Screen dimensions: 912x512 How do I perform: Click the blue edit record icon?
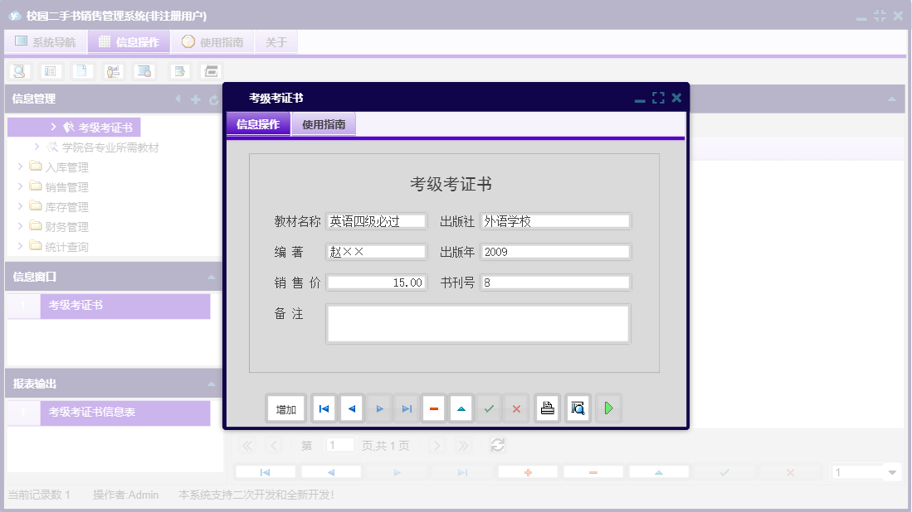[x=461, y=408]
